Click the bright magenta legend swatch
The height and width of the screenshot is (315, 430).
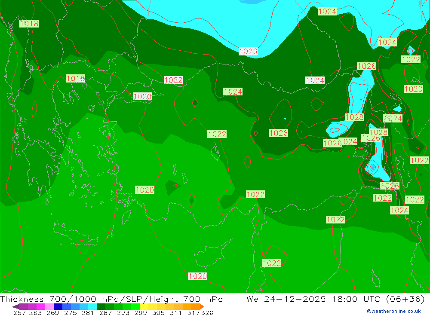pyautogui.click(x=40, y=306)
